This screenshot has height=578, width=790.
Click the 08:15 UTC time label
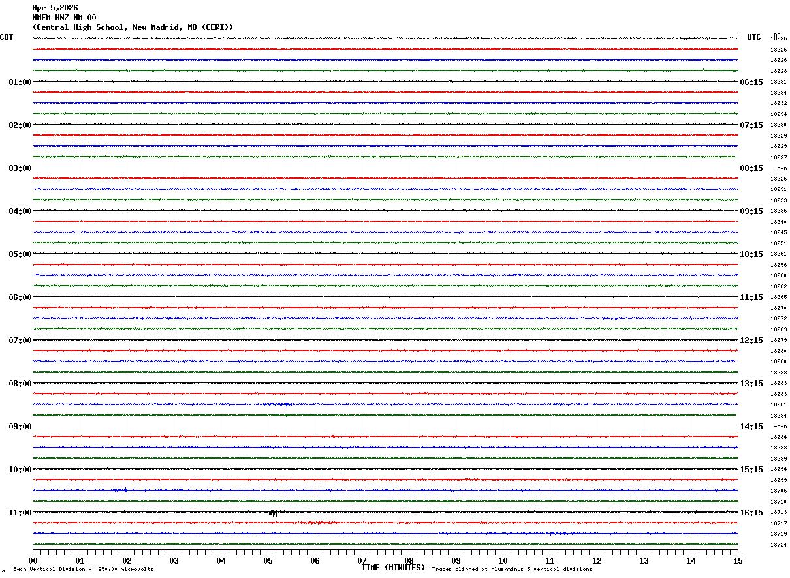(751, 168)
